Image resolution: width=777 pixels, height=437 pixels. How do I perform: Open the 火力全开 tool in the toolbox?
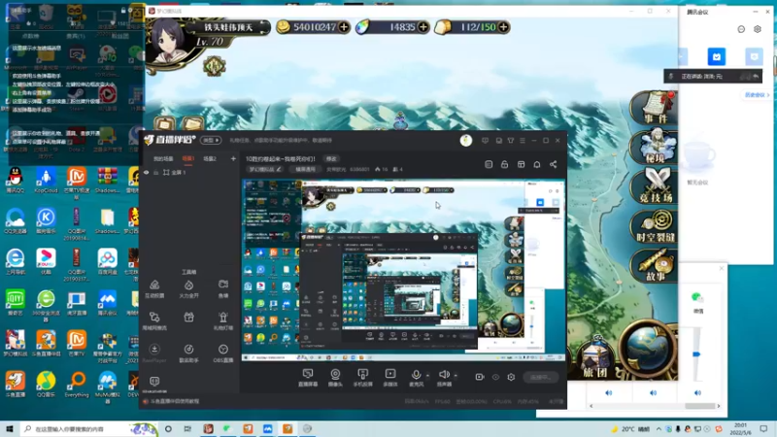pyautogui.click(x=188, y=288)
